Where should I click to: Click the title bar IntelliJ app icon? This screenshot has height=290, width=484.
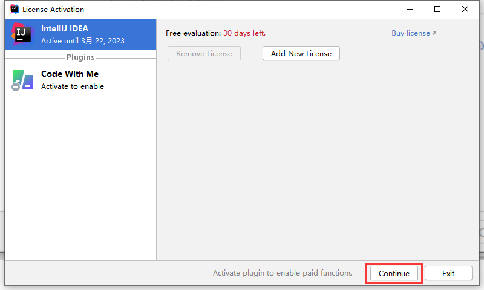tap(14, 9)
